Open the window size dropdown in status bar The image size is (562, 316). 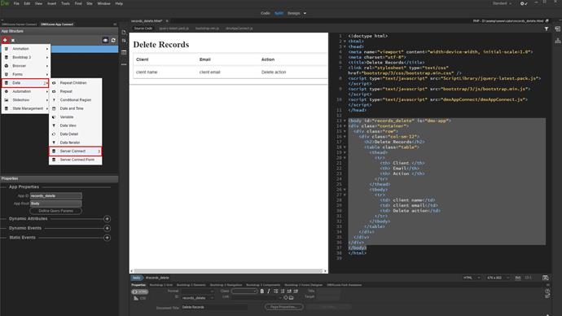tap(498, 278)
